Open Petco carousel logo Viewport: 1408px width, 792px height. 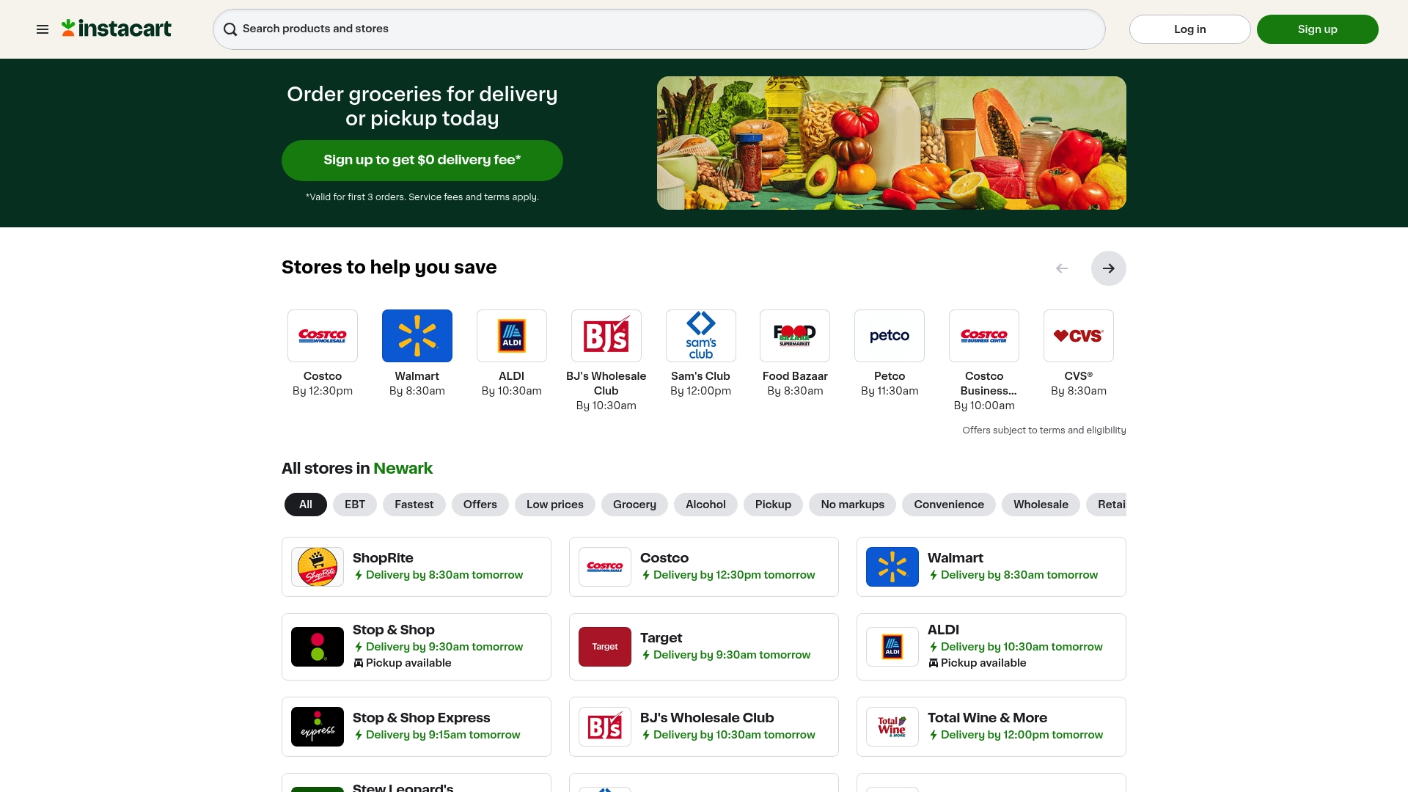(x=890, y=336)
